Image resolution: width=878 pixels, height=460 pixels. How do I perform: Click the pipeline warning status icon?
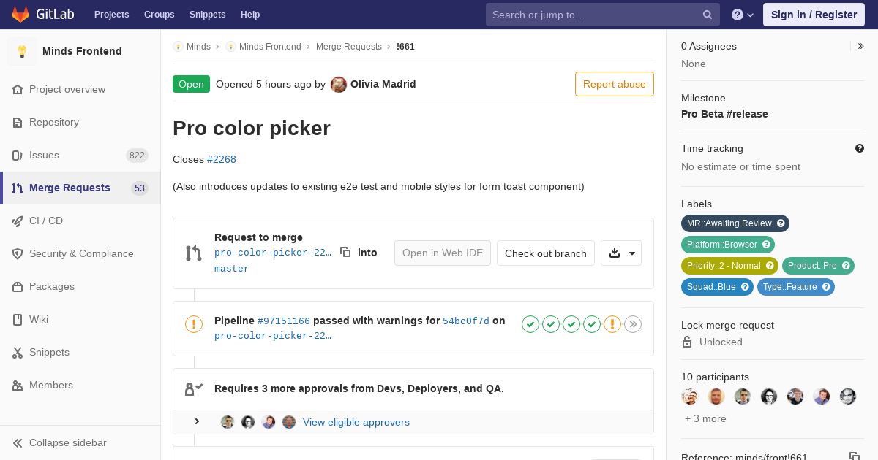[x=194, y=324]
